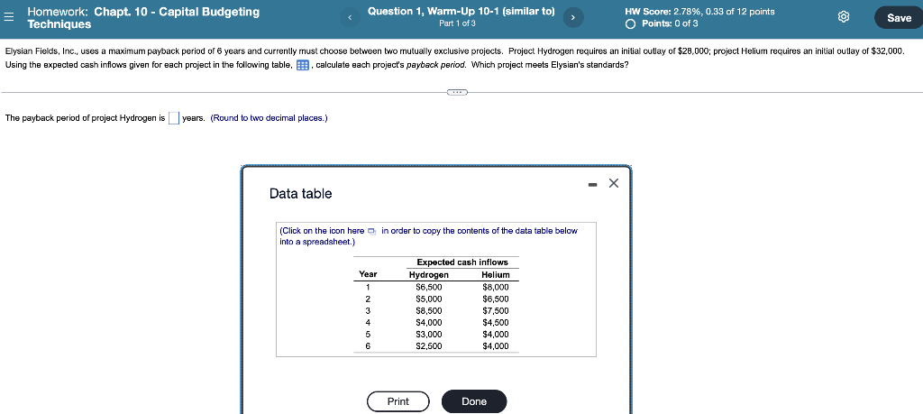923x414 pixels.
Task: Click the Save button
Action: pyautogui.click(x=899, y=18)
